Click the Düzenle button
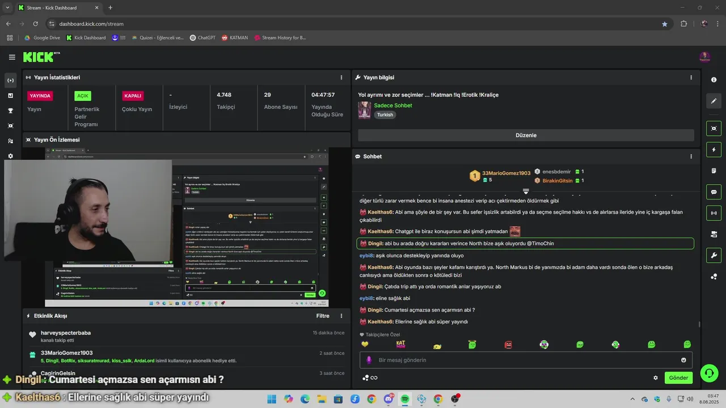 [526, 135]
